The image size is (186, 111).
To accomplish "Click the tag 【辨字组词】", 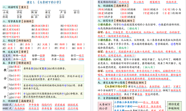I will pyautogui.click(x=24, y=41).
